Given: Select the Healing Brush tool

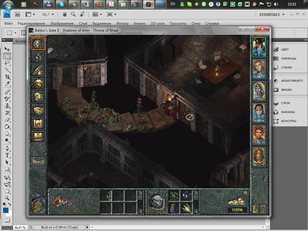Looking at the screenshot, I should click(7, 91).
